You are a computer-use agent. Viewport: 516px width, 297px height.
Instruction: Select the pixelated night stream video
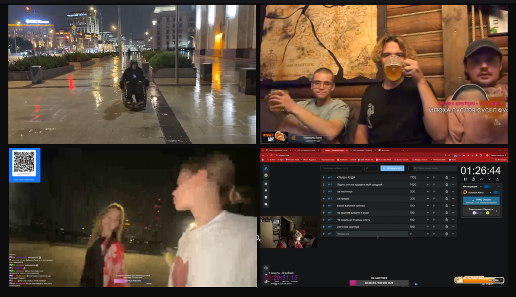tap(133, 217)
